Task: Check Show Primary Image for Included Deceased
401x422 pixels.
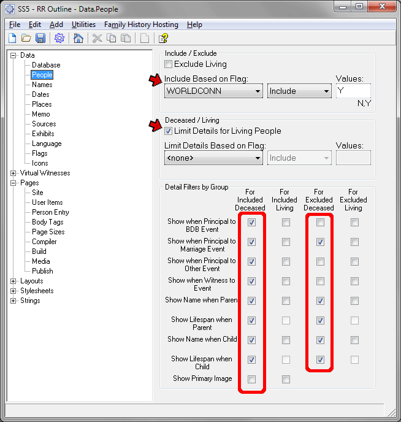Action: 251,379
